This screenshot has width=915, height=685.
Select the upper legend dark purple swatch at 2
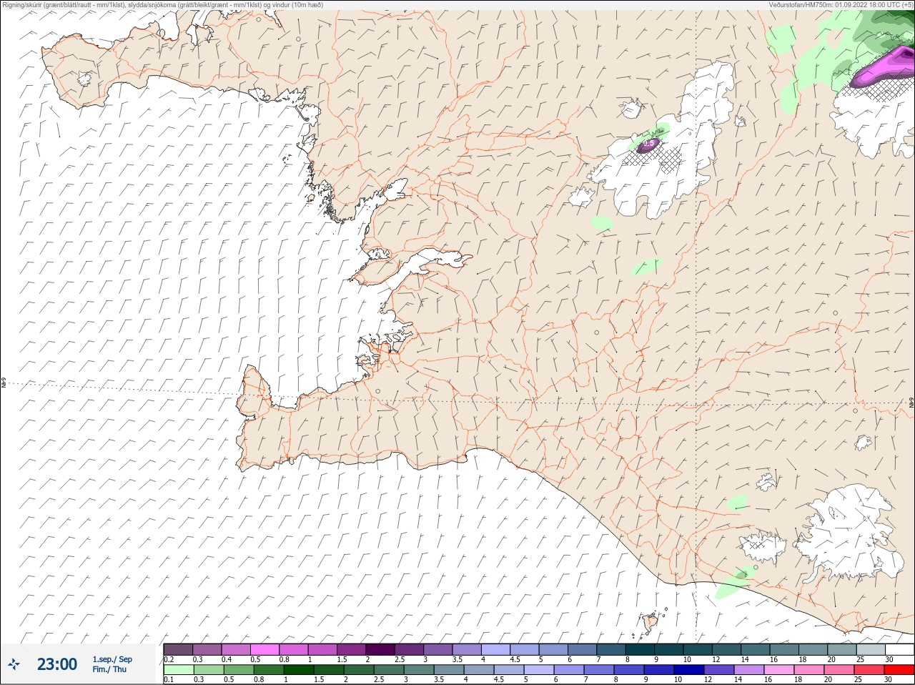(x=380, y=649)
